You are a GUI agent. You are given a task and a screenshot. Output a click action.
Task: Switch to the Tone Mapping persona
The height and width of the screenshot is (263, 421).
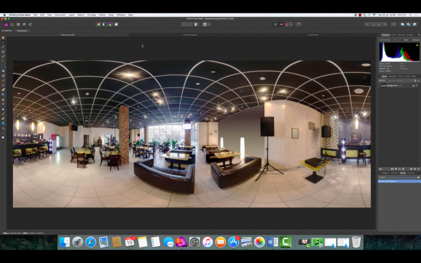coord(25,25)
